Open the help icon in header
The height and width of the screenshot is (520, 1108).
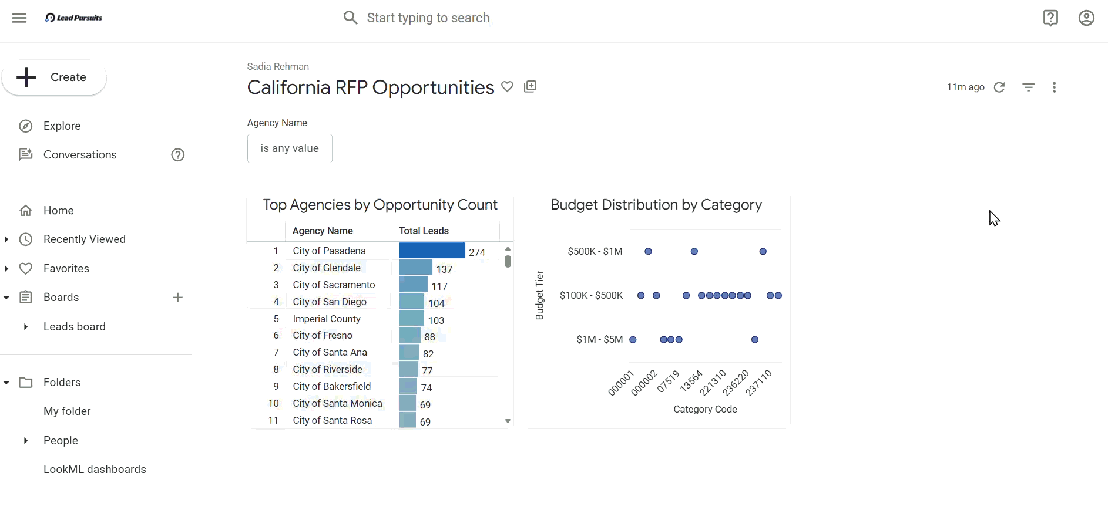point(1050,18)
